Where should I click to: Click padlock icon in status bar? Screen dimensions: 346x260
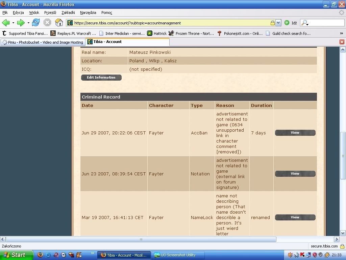pyautogui.click(x=342, y=246)
